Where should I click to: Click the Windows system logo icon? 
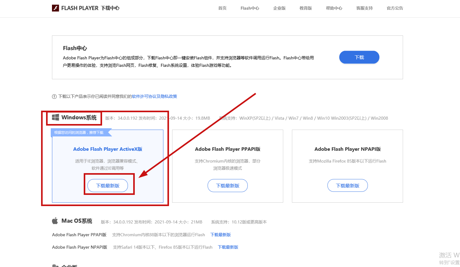pyautogui.click(x=55, y=117)
